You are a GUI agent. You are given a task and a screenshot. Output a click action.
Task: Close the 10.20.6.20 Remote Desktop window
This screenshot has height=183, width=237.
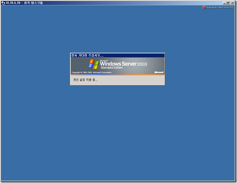pyautogui.click(x=232, y=3)
